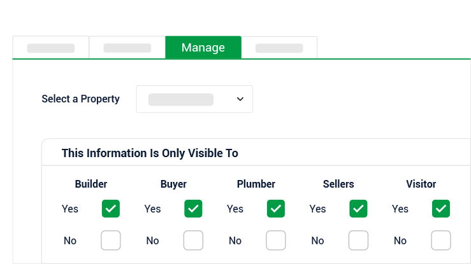This screenshot has height=264, width=471.
Task: Uncheck the Visitor Yes checkbox
Action: tap(441, 209)
